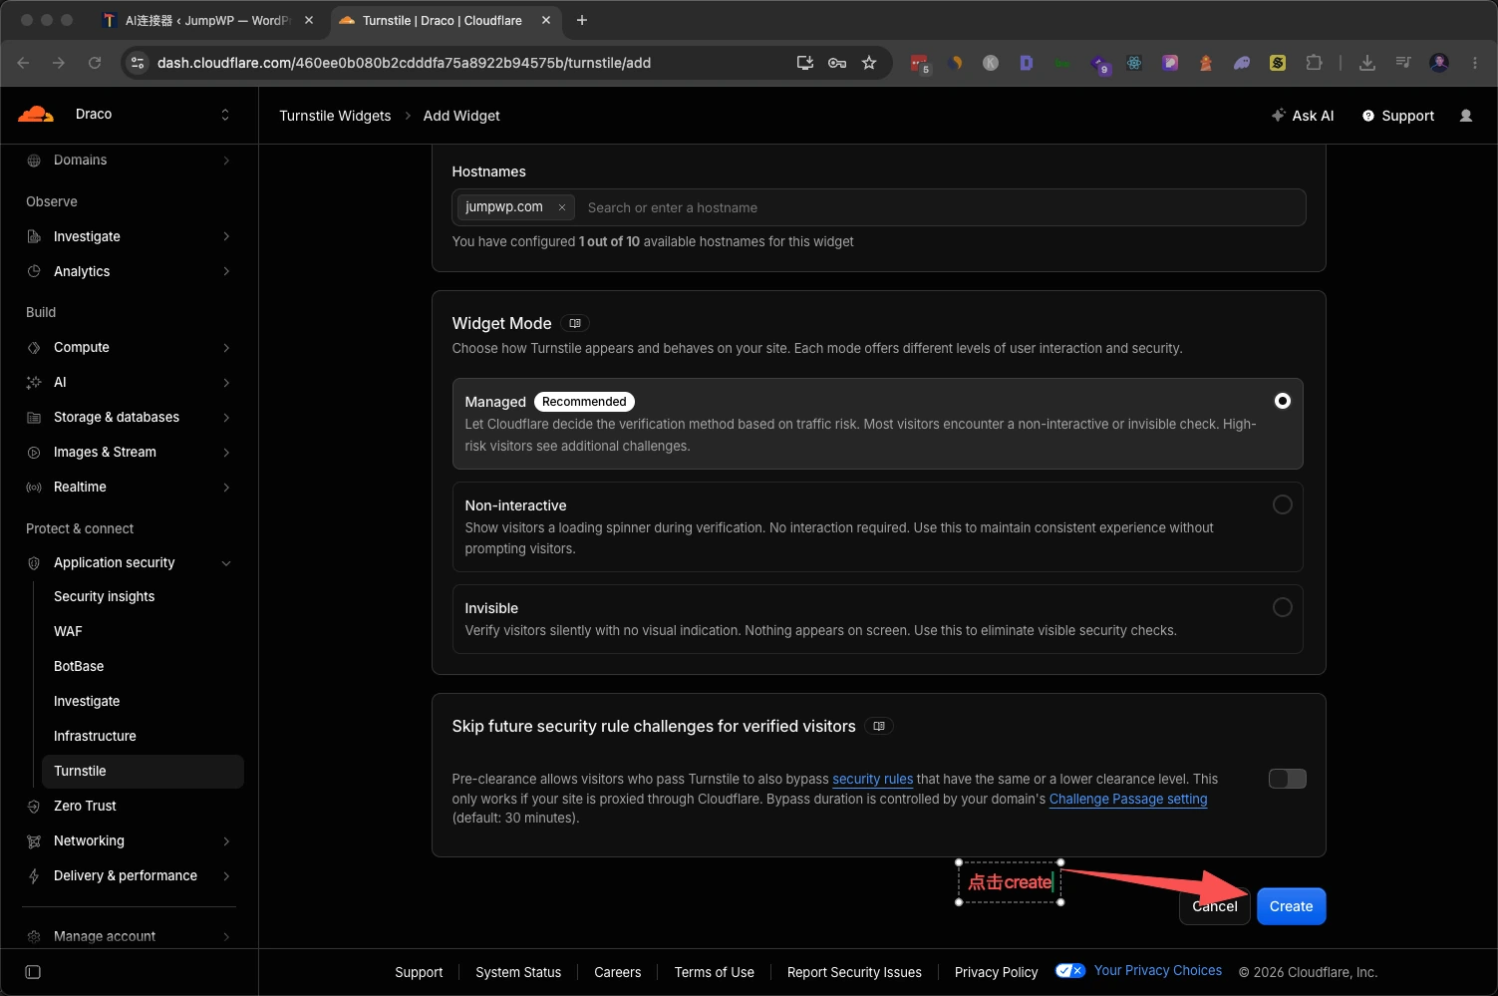Open Investigate under Application security

[87, 701]
